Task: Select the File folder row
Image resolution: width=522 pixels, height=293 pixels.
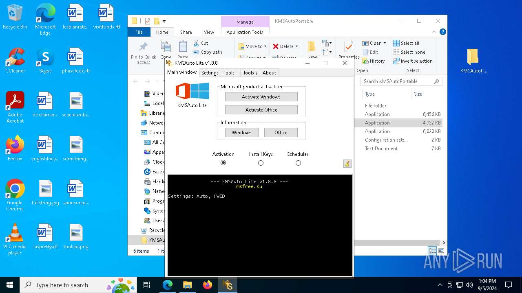Action: tap(398, 106)
